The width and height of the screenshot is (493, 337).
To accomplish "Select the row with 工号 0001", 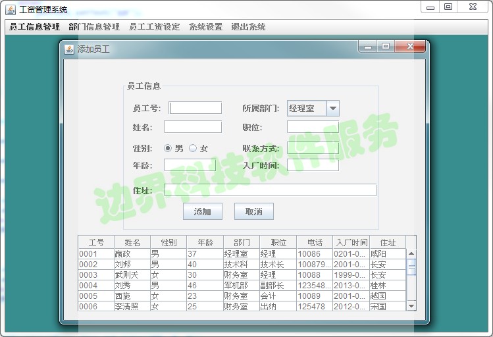I will tap(242, 253).
